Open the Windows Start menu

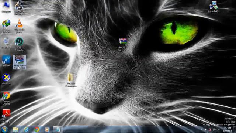click(4, 129)
